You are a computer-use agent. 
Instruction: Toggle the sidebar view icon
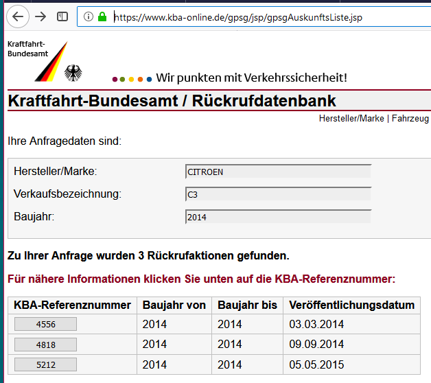point(62,16)
